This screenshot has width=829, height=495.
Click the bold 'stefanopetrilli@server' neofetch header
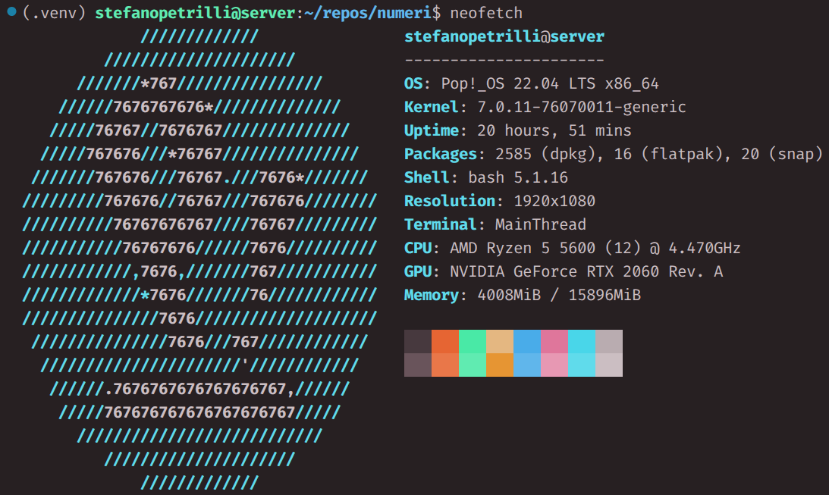click(x=504, y=36)
